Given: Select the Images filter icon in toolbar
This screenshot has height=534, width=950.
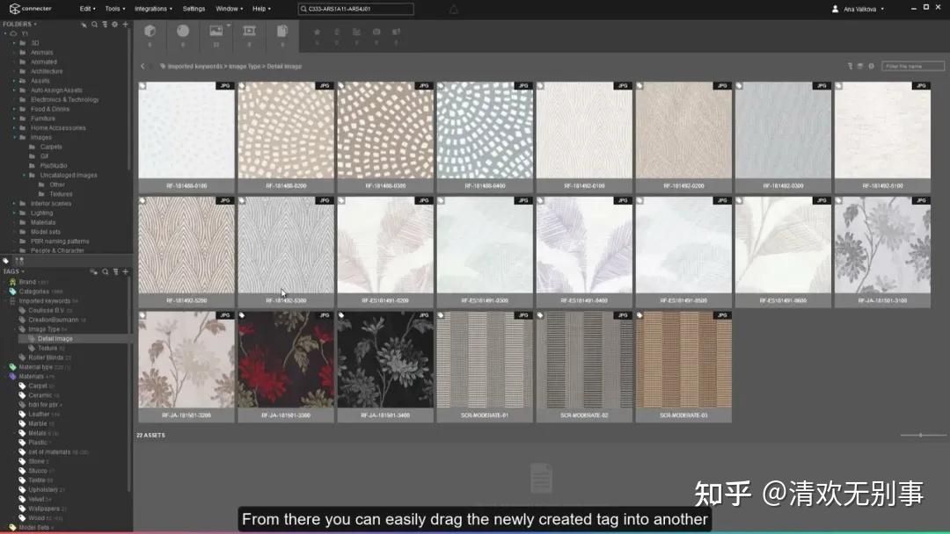Looking at the screenshot, I should click(216, 30).
